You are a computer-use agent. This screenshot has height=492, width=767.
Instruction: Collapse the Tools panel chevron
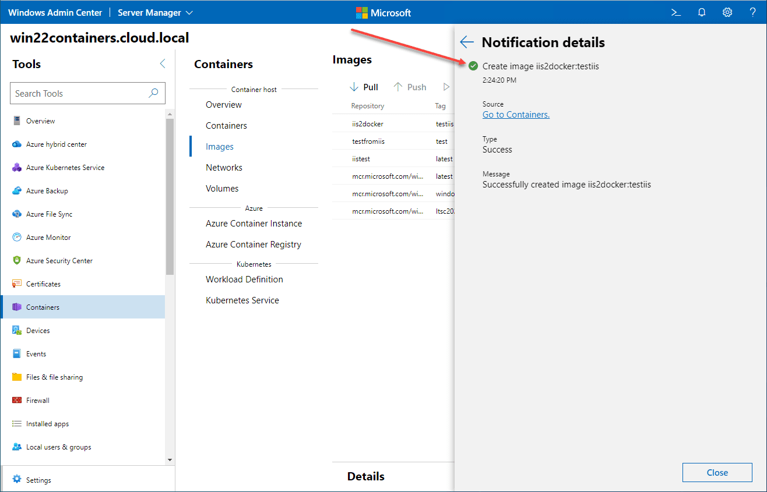click(x=163, y=64)
